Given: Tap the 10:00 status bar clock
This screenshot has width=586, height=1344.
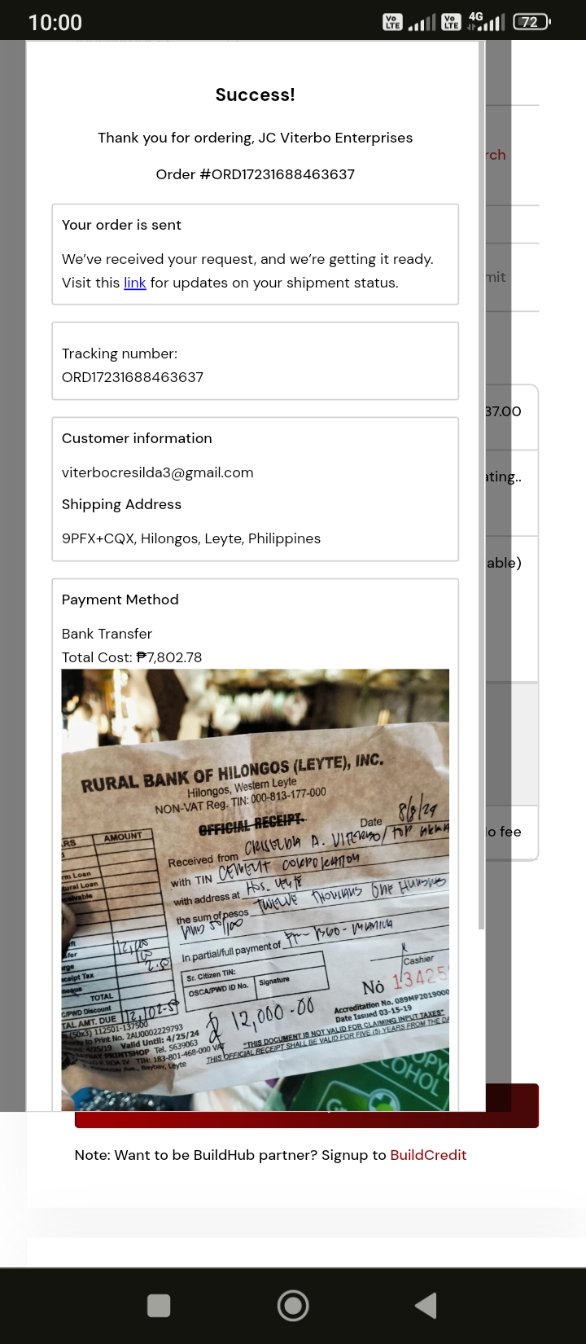Looking at the screenshot, I should (55, 22).
